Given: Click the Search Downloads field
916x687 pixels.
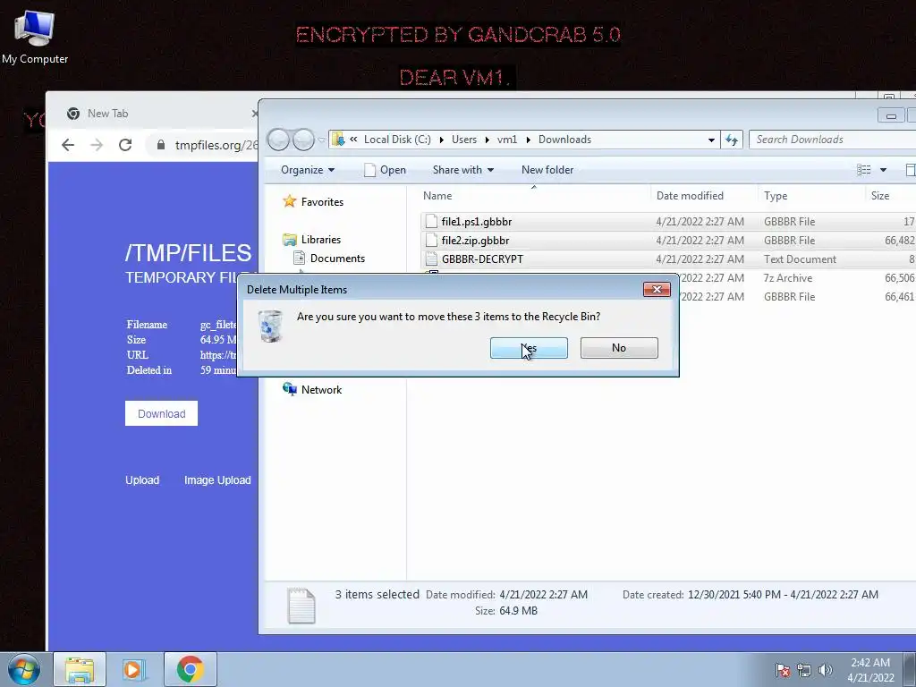Looking at the screenshot, I should pos(833,139).
